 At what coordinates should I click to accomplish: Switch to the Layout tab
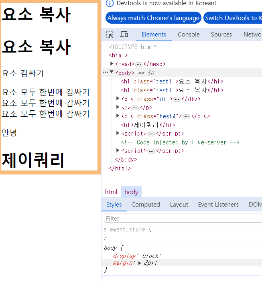(x=179, y=205)
